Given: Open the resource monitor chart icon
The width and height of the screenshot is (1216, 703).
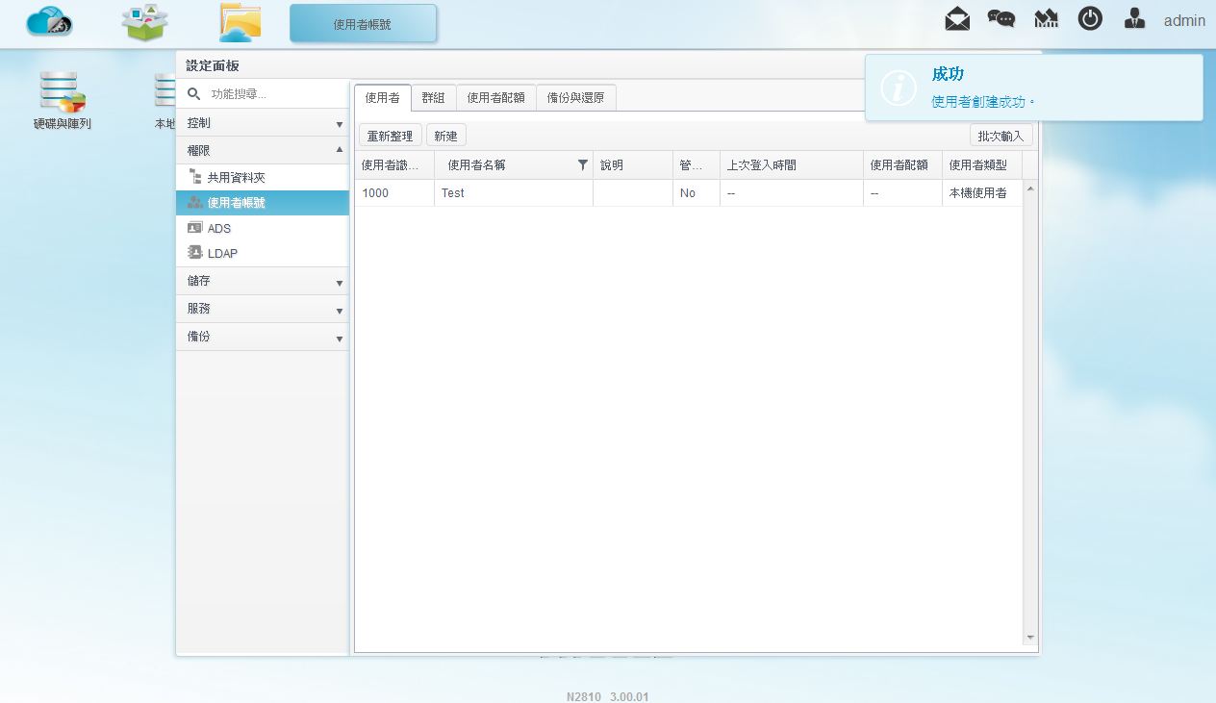Looking at the screenshot, I should (x=1046, y=19).
